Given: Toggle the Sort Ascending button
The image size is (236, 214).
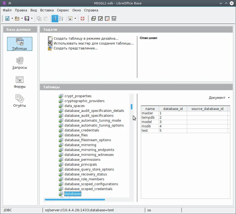Looking at the screenshot, I should click(x=55, y=18).
